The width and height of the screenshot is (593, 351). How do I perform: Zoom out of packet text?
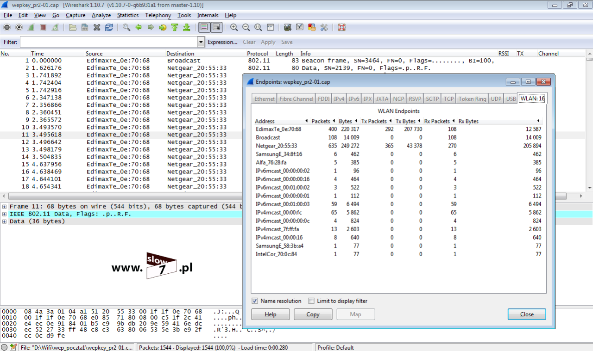(x=246, y=27)
